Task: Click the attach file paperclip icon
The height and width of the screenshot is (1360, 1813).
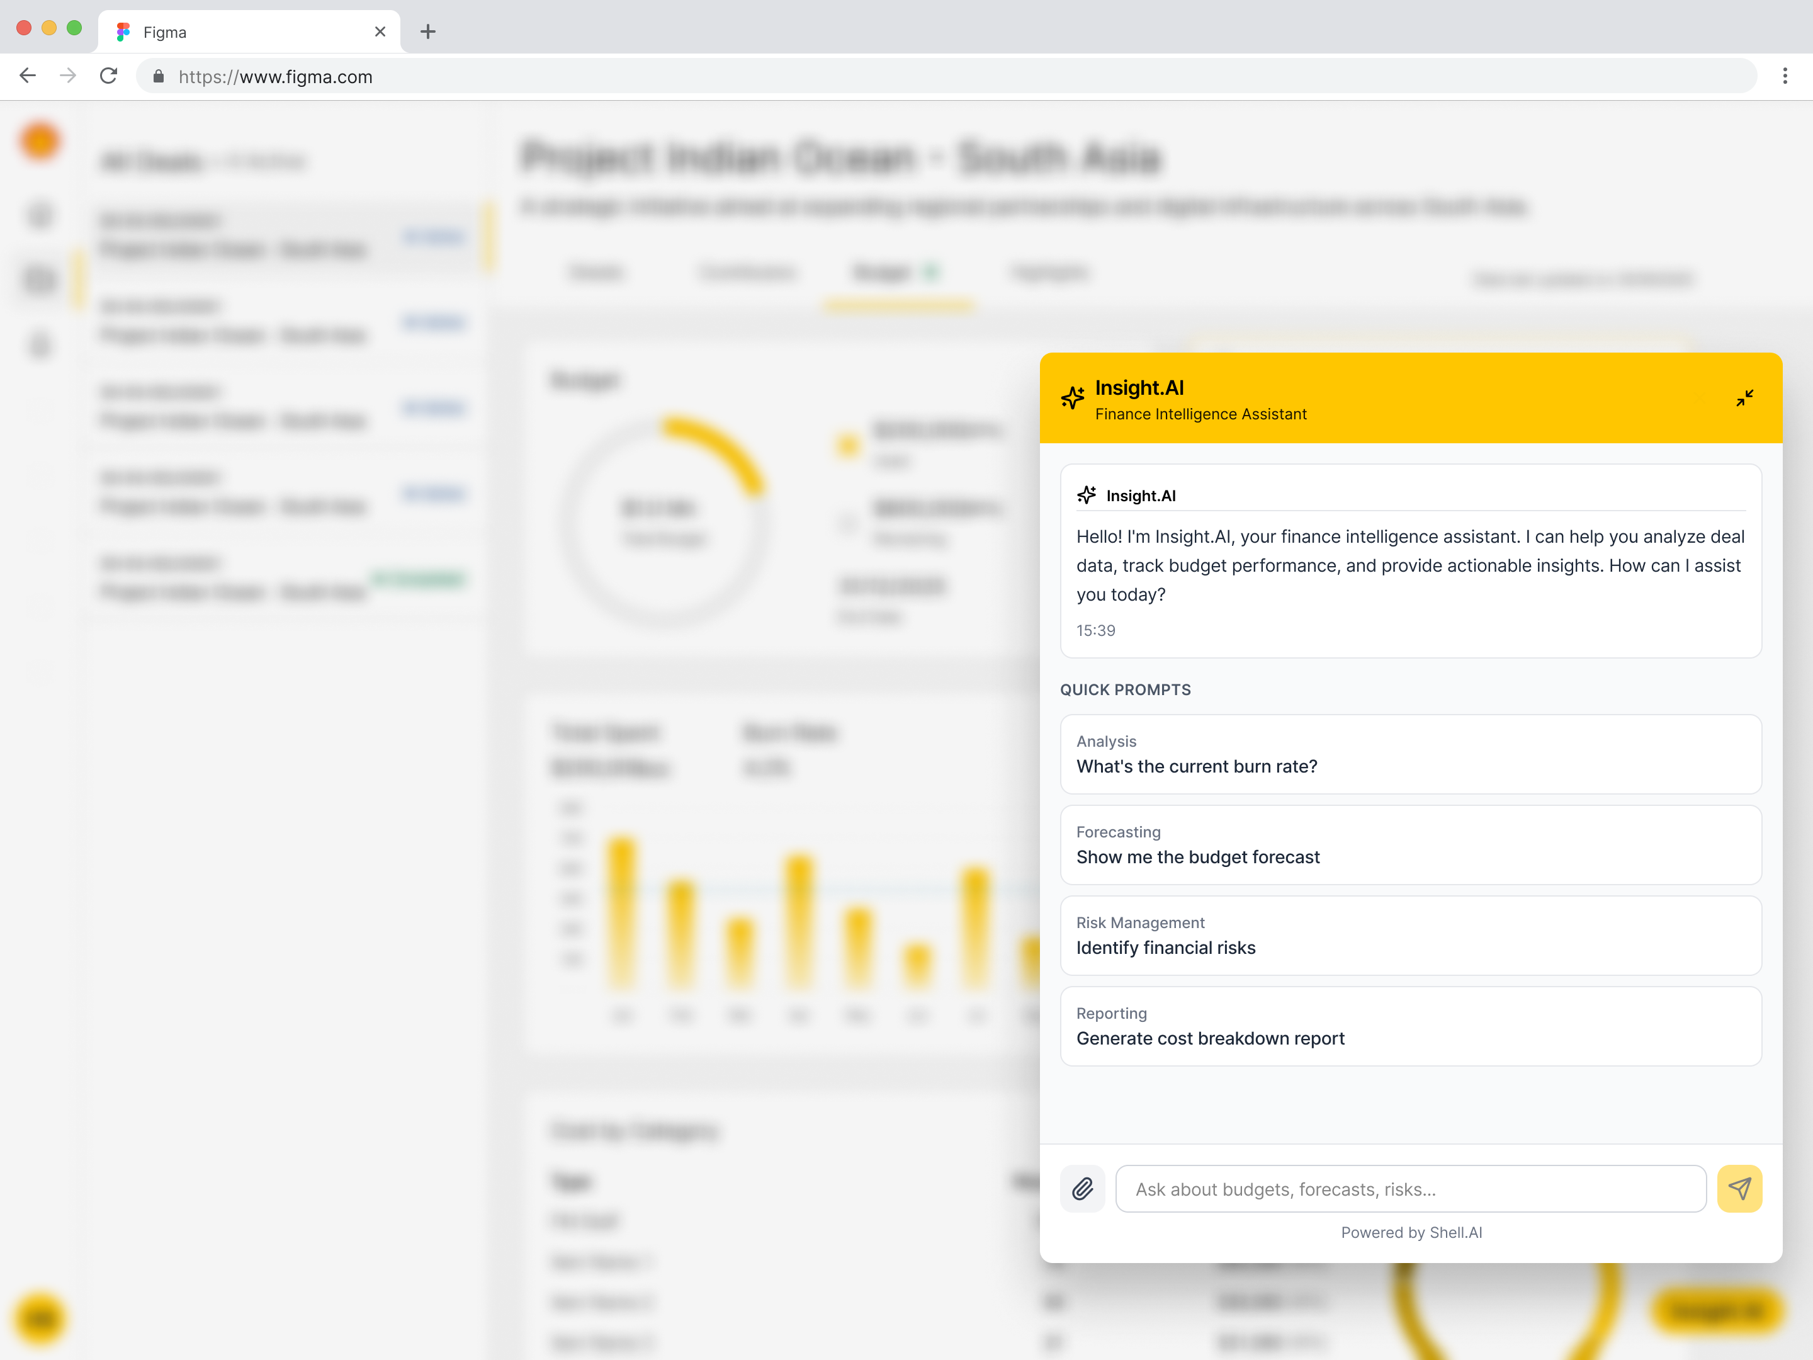Action: point(1082,1189)
